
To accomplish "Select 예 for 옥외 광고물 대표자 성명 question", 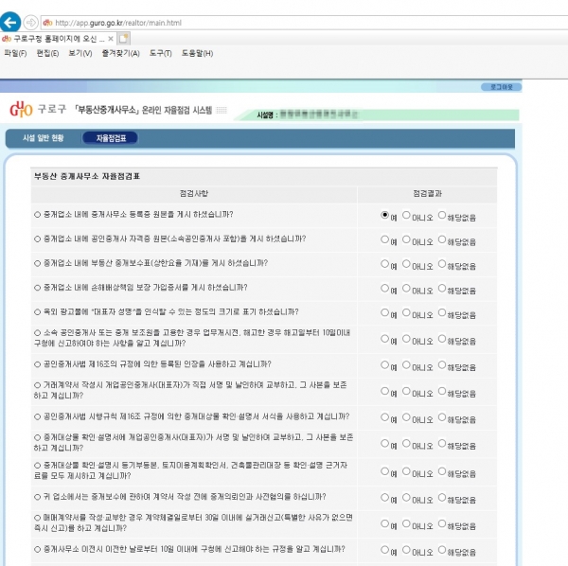I will point(384,312).
